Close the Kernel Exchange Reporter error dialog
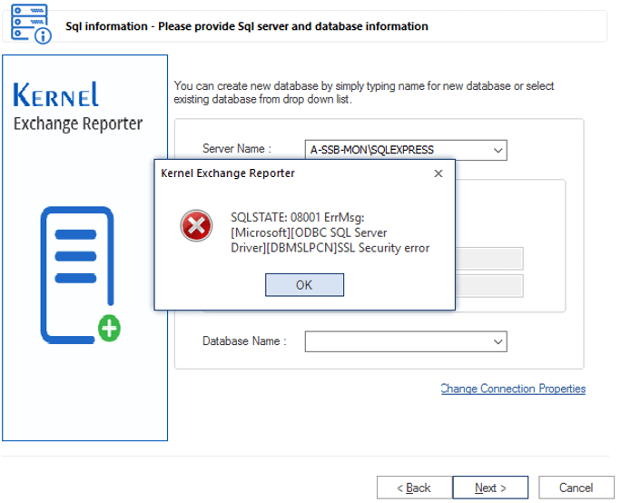Viewport: 621px width, 503px height. pyautogui.click(x=438, y=173)
